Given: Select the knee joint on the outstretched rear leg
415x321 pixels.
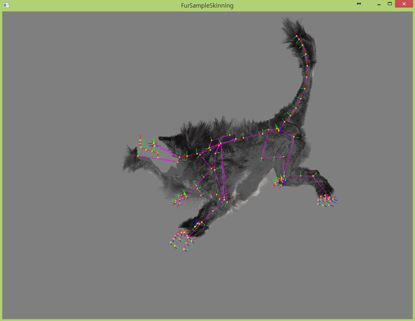Looking at the screenshot, I should (x=313, y=176).
